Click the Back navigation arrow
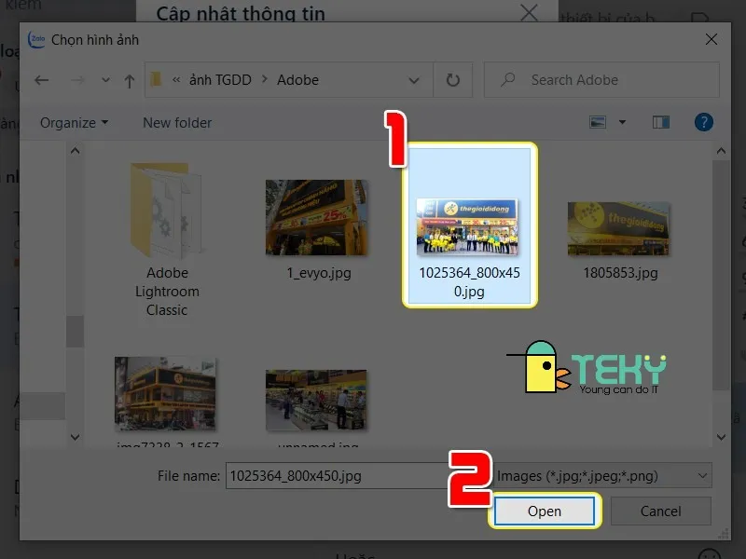Image resolution: width=746 pixels, height=559 pixels. point(41,80)
